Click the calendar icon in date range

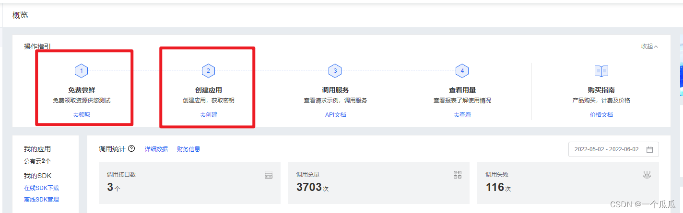point(650,149)
